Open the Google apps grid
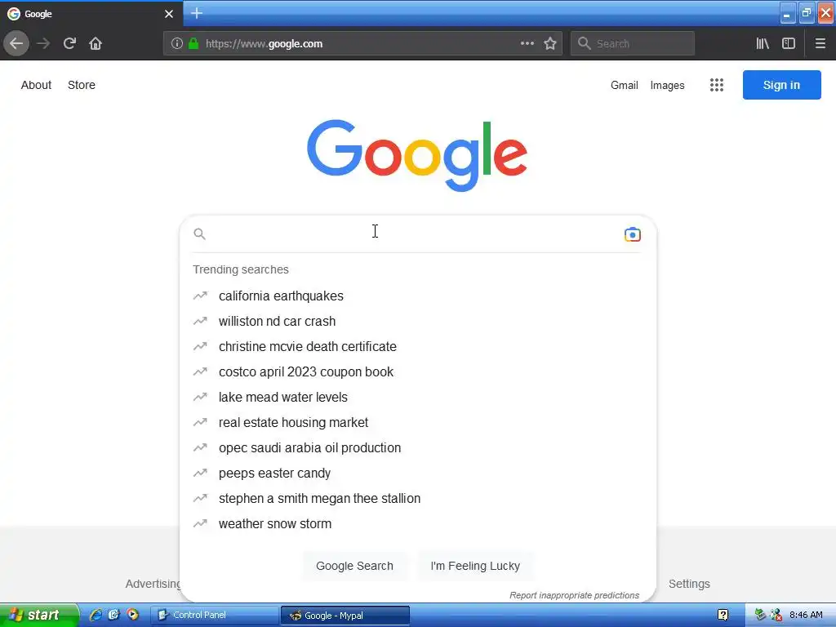The height and width of the screenshot is (627, 836). coord(717,85)
